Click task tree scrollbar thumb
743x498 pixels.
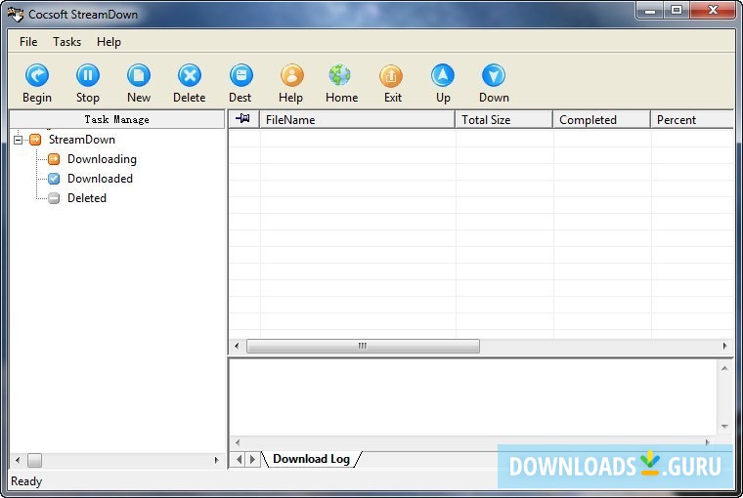pyautogui.click(x=34, y=460)
